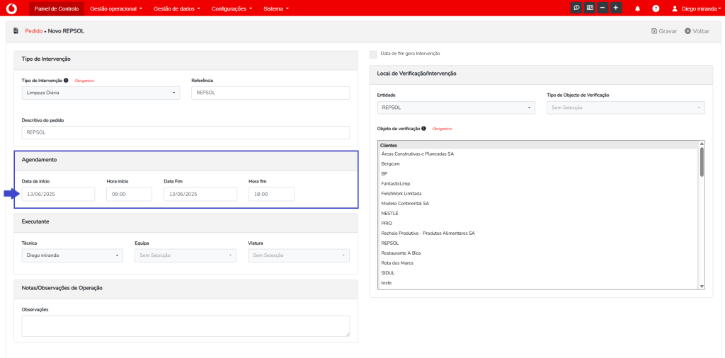Click the Hora fim field 18:00
This screenshot has width=725, height=358.
click(x=271, y=195)
